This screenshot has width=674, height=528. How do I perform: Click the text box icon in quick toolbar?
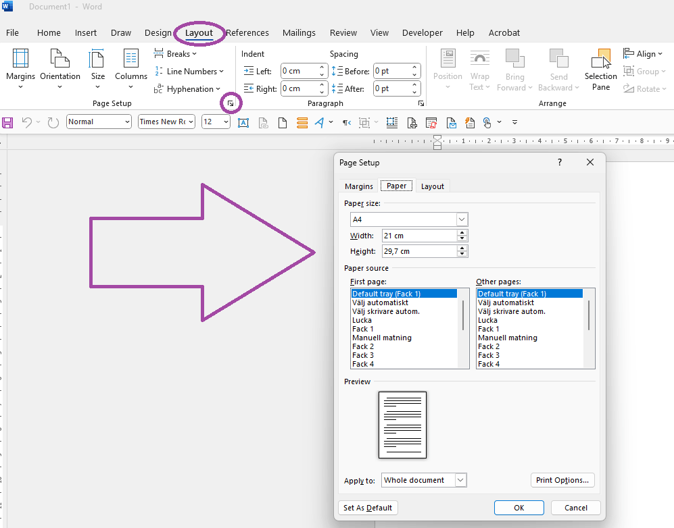243,123
